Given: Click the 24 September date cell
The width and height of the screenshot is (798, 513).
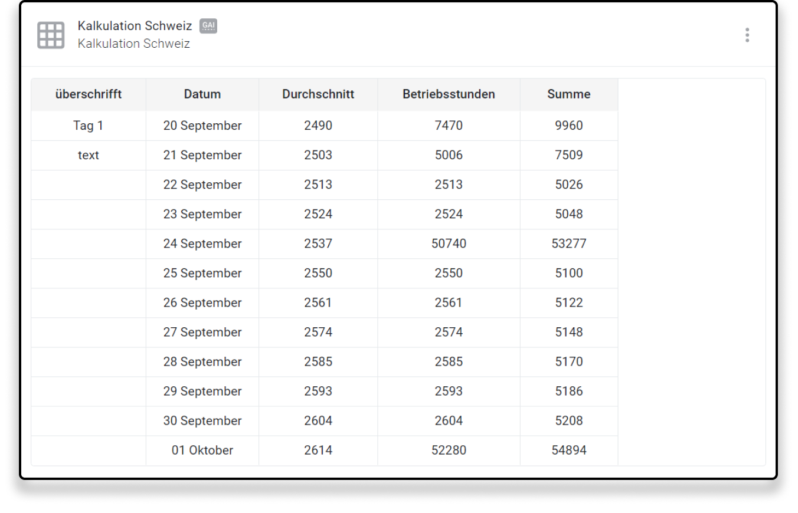Looking at the screenshot, I should 202,244.
